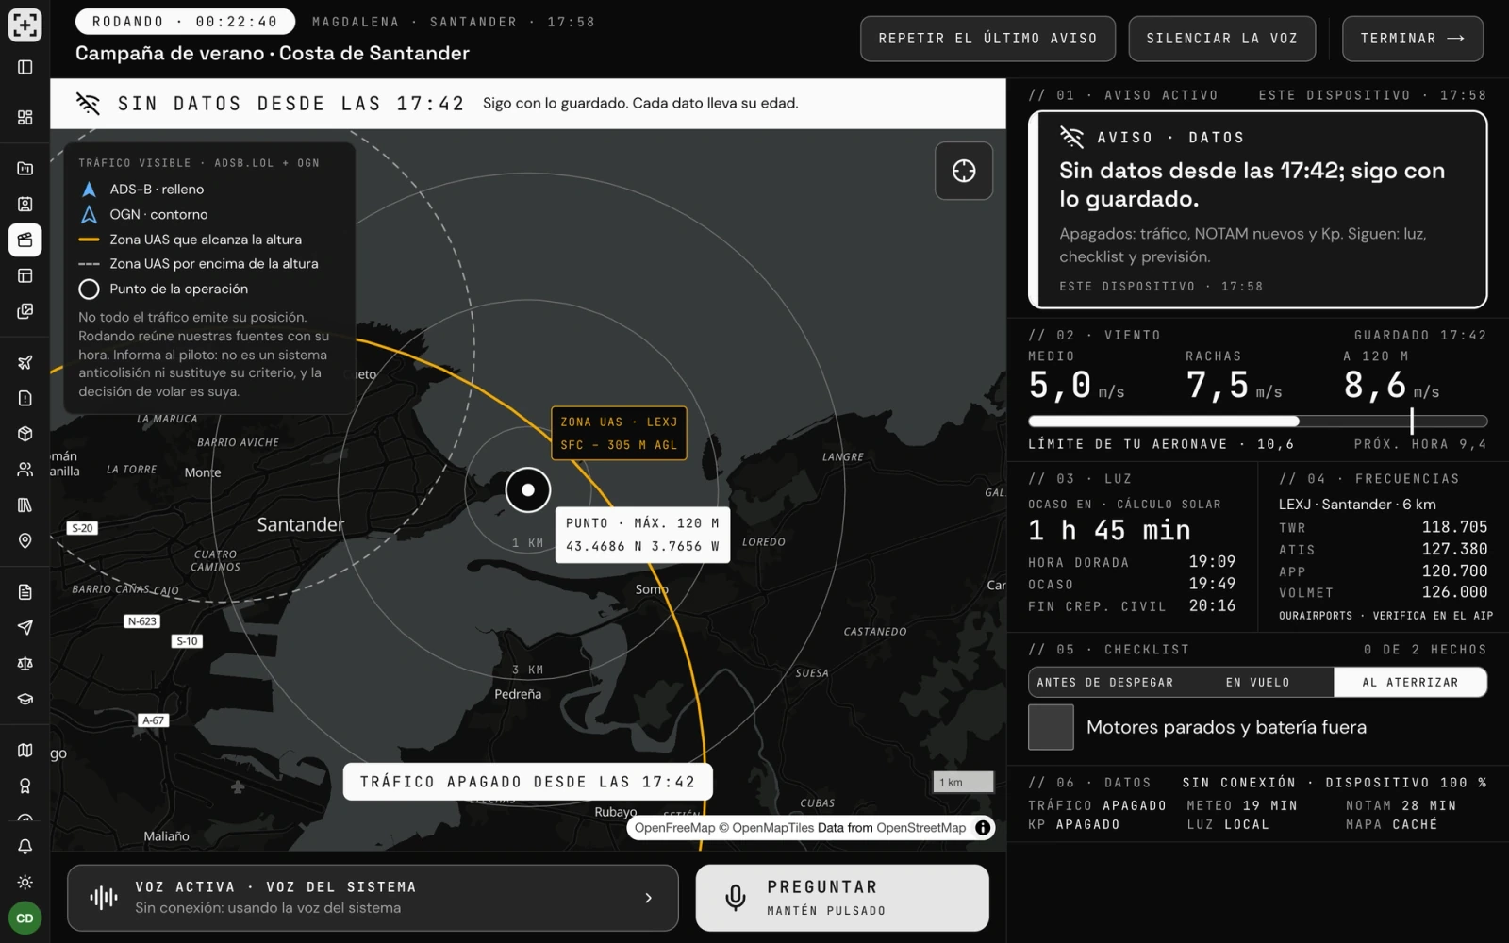Image resolution: width=1509 pixels, height=943 pixels.
Task: Click the operation point marker on map
Action: tap(528, 489)
